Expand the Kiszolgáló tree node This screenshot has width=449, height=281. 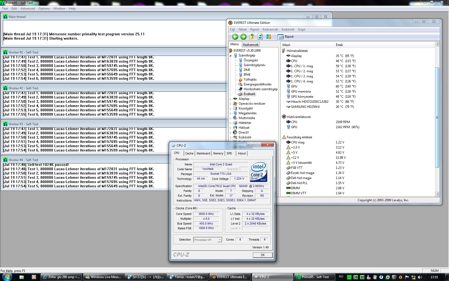(x=231, y=109)
